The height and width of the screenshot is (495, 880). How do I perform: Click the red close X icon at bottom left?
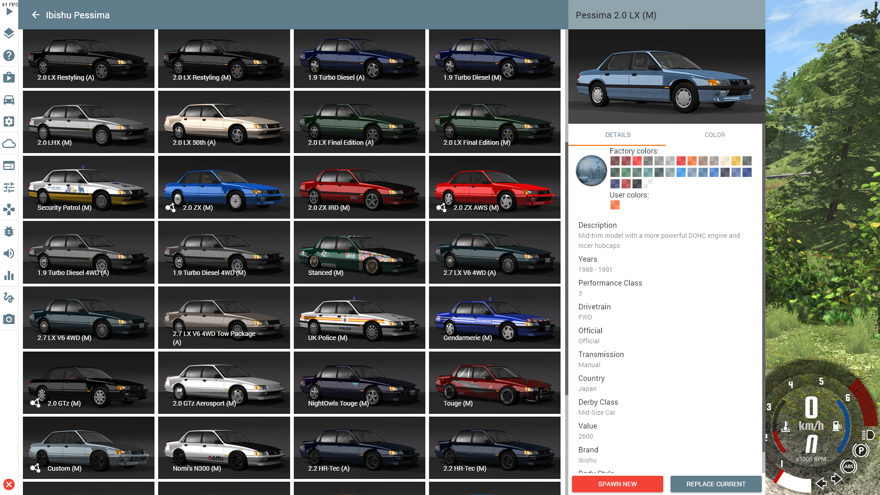tap(9, 484)
